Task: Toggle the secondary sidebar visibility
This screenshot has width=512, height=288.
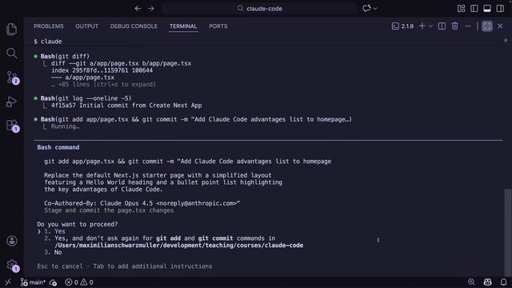Action: point(500,9)
